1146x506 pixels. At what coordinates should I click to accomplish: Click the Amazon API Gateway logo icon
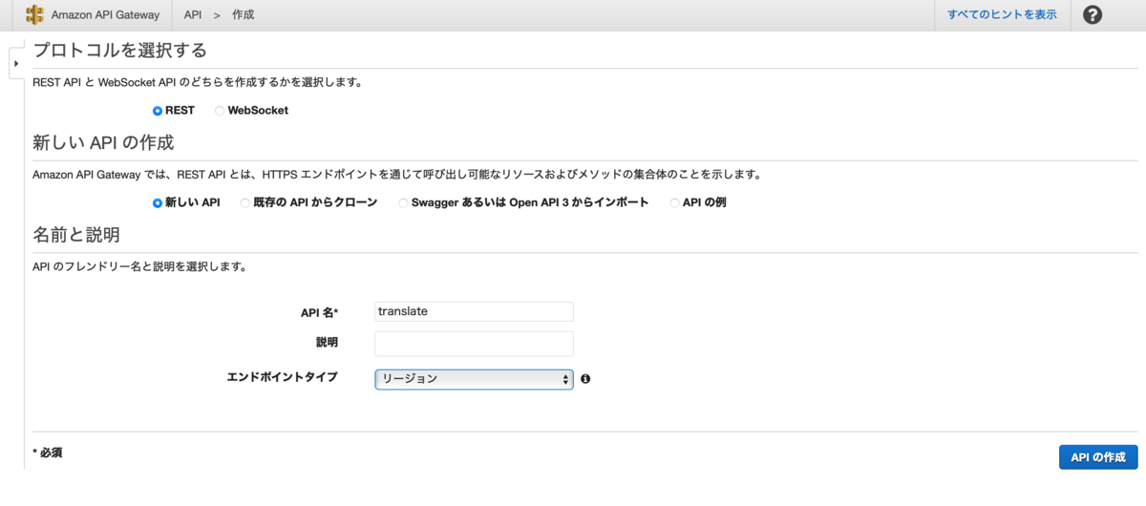pos(35,15)
